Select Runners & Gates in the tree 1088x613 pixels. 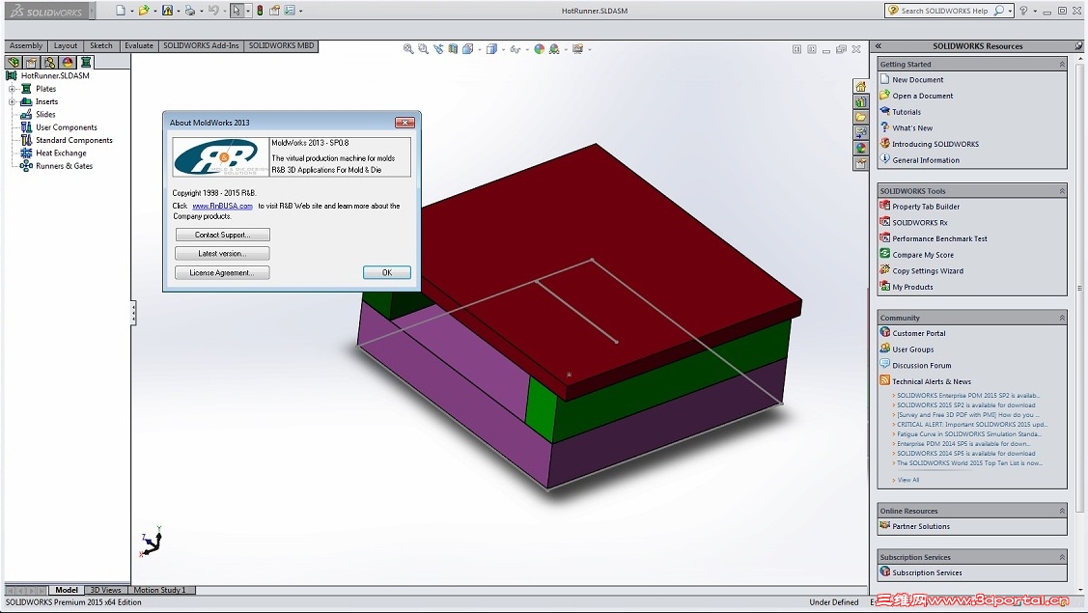pyautogui.click(x=64, y=166)
